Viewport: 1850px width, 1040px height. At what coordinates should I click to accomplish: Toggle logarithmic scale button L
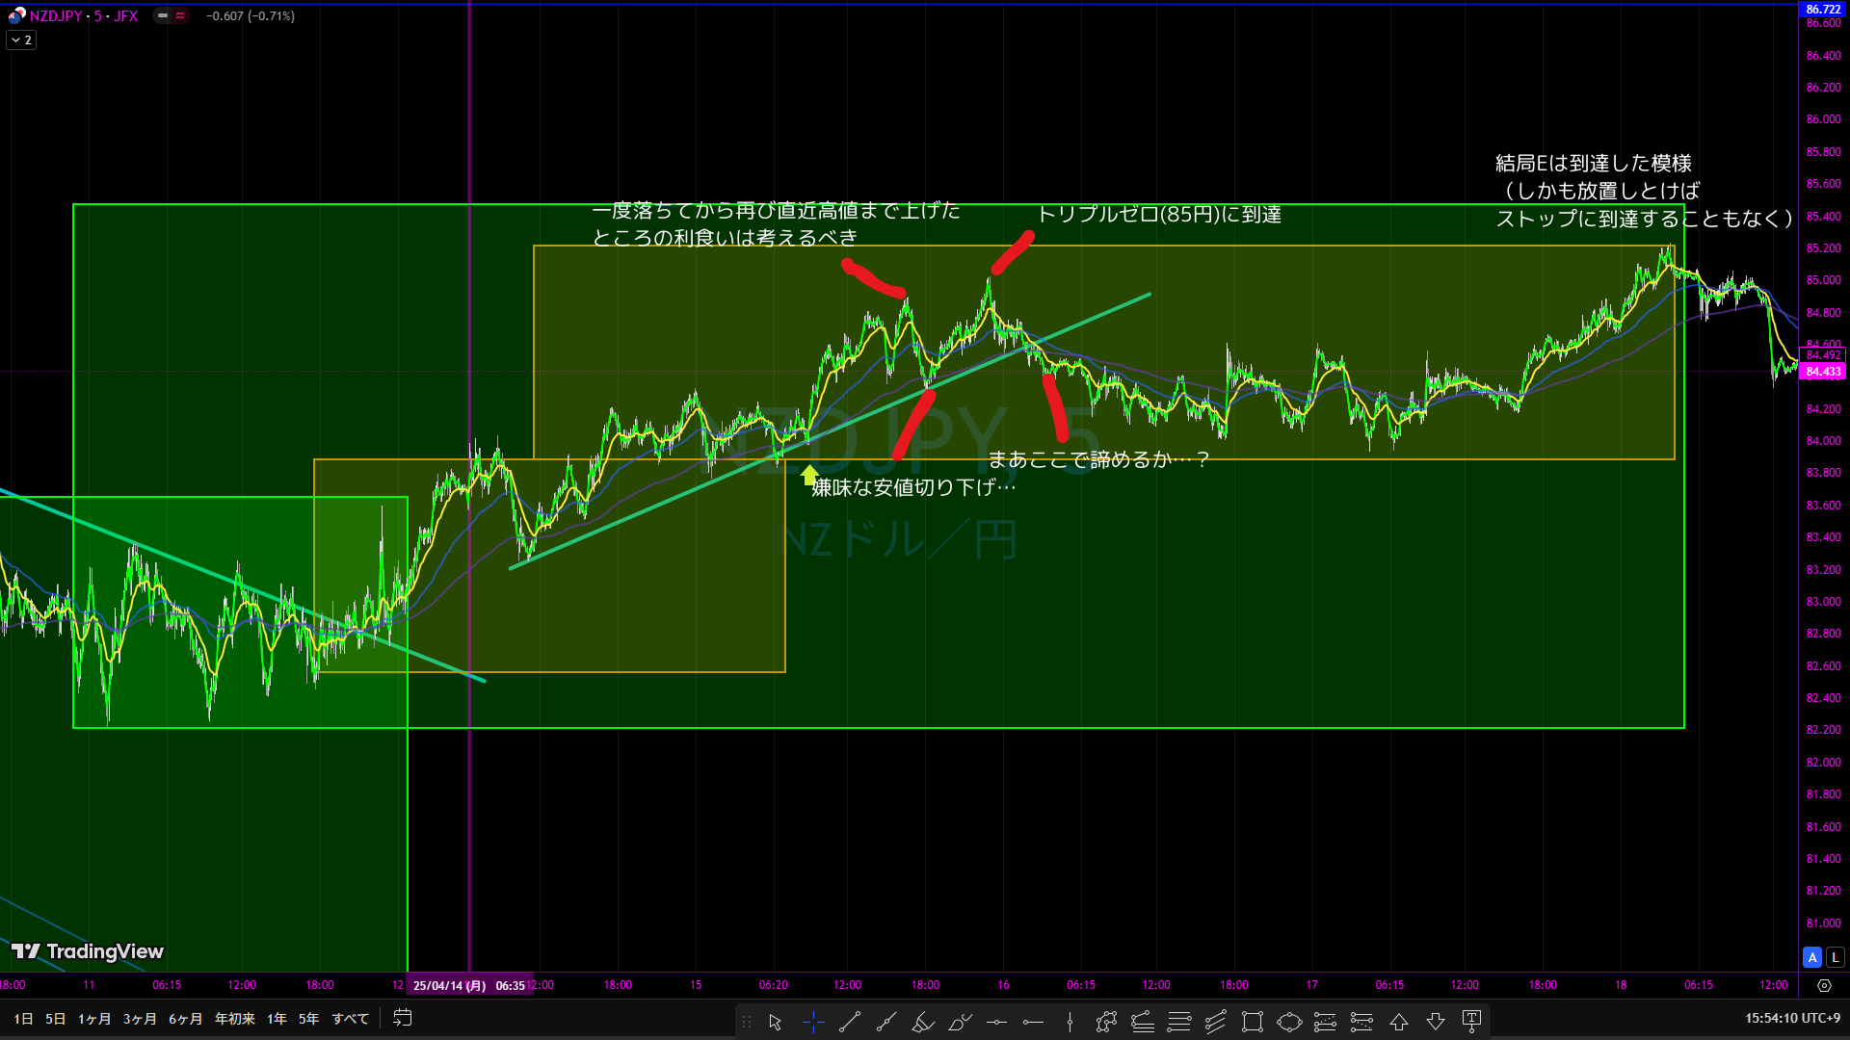click(1835, 957)
